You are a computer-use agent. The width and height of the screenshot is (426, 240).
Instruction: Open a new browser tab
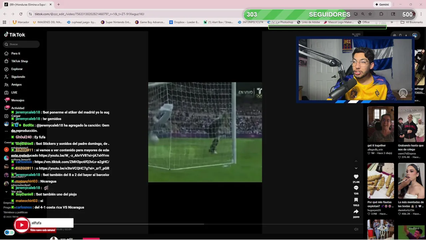[59, 5]
